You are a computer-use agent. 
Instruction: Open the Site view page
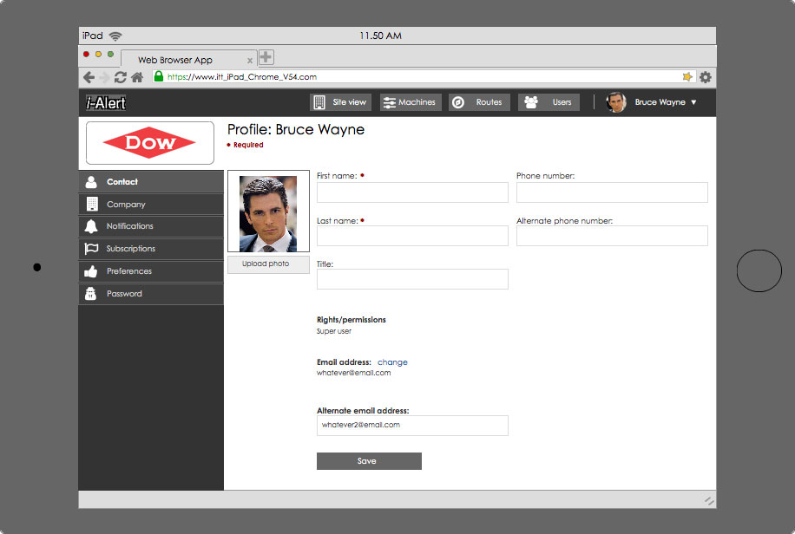[x=339, y=102]
